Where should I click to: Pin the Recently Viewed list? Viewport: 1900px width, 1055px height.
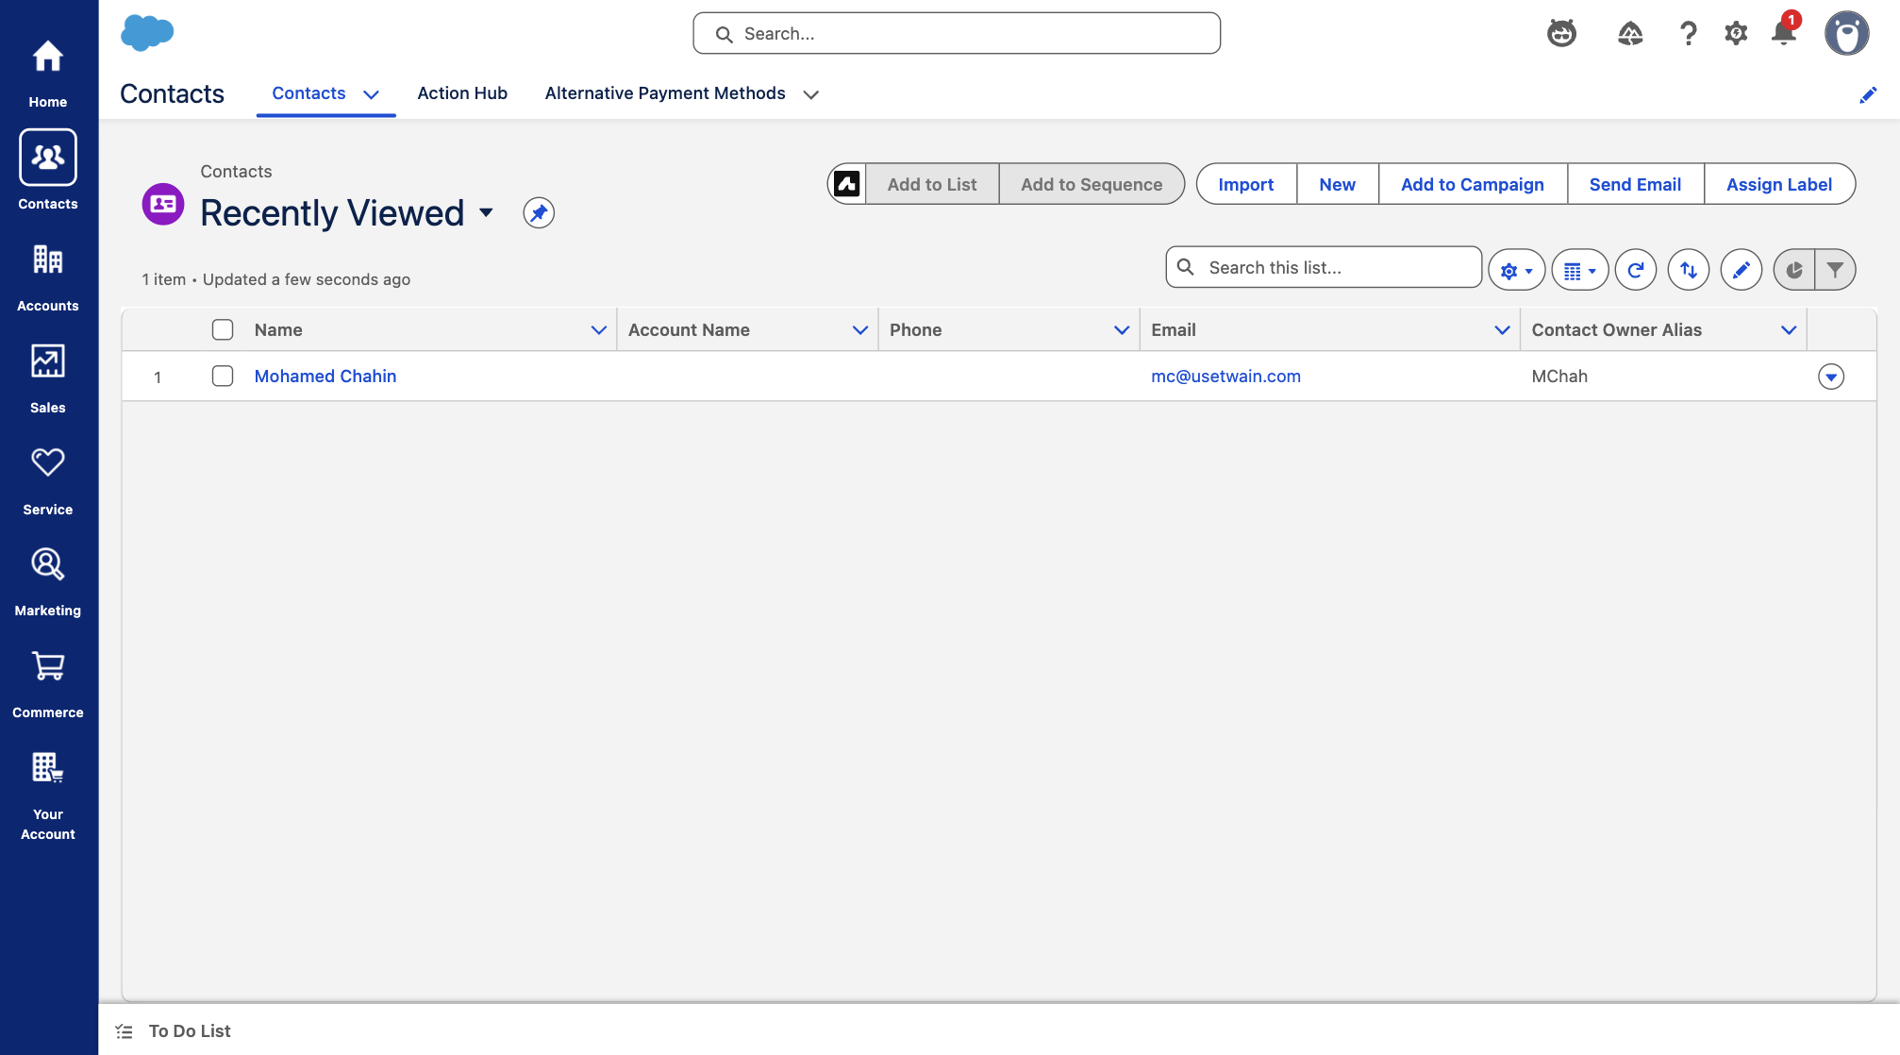539,213
